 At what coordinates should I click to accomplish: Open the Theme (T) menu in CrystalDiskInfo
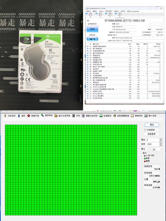(x=109, y=11)
